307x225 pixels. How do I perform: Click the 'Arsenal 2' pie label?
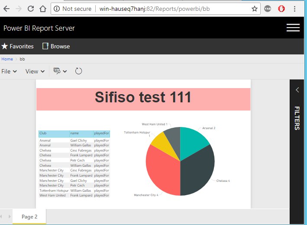click(x=209, y=128)
